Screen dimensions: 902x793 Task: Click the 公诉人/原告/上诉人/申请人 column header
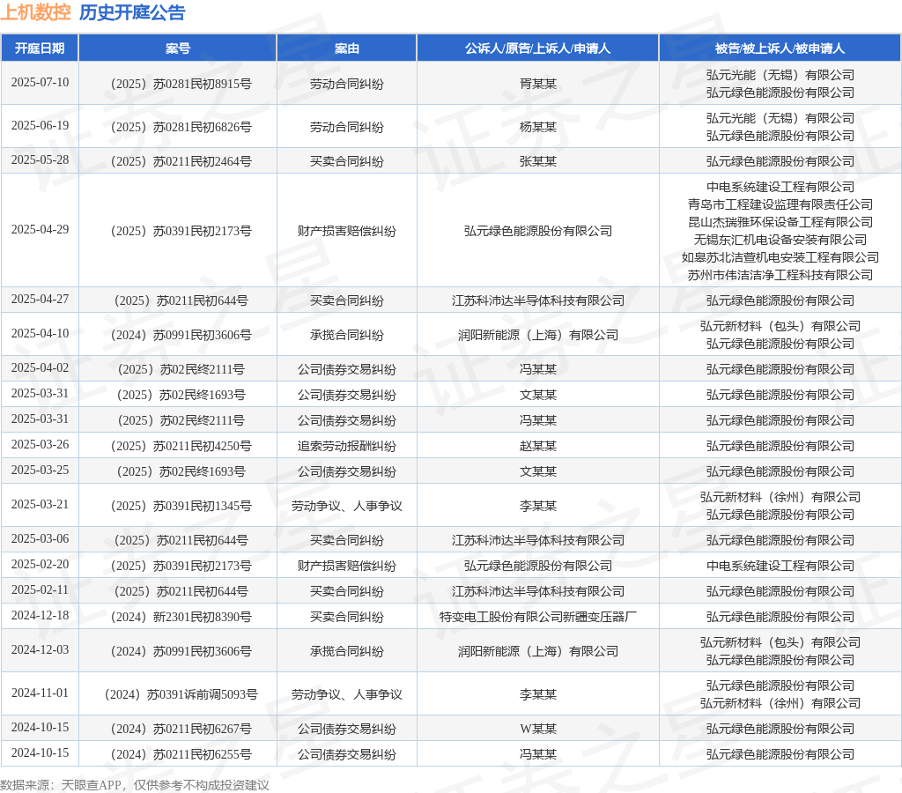[538, 48]
